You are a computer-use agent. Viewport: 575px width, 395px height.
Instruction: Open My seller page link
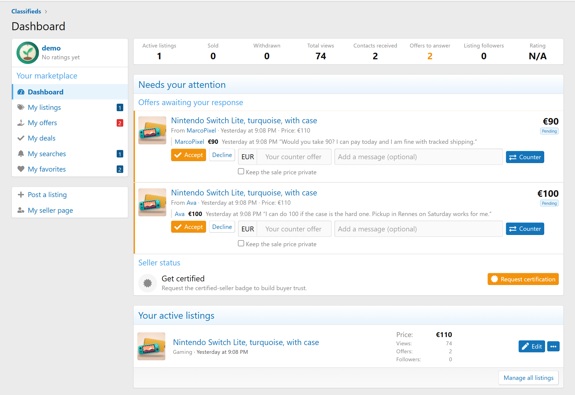tap(50, 210)
